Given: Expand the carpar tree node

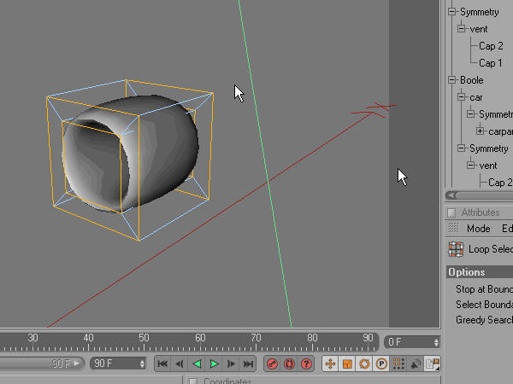Looking at the screenshot, I should point(481,131).
